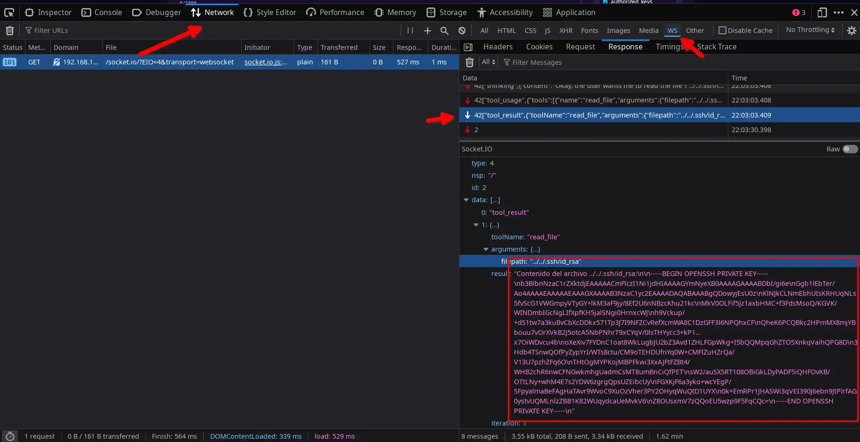Filter requests by CSS
Viewport: 860px width, 442px height.
pyautogui.click(x=530, y=31)
